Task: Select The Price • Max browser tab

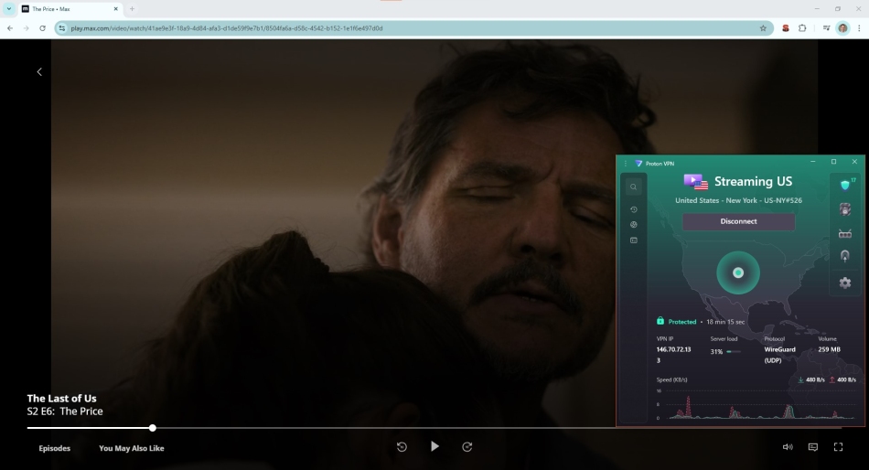Action: [70, 9]
